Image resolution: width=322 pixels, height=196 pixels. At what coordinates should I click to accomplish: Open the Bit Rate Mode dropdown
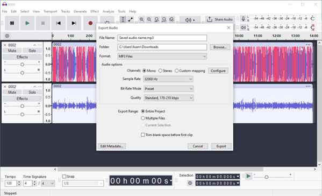pyautogui.click(x=169, y=89)
